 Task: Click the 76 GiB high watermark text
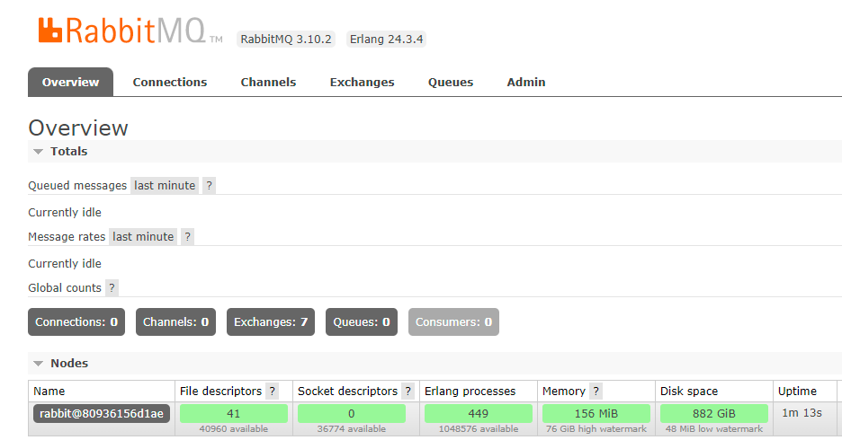596,429
